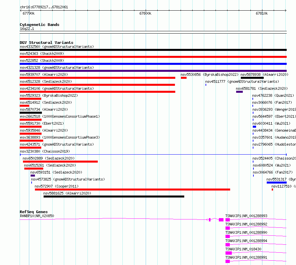Click the magenta exon of TSNAXIP1|NM_018430
296x265 pixels.
click(x=228, y=253)
